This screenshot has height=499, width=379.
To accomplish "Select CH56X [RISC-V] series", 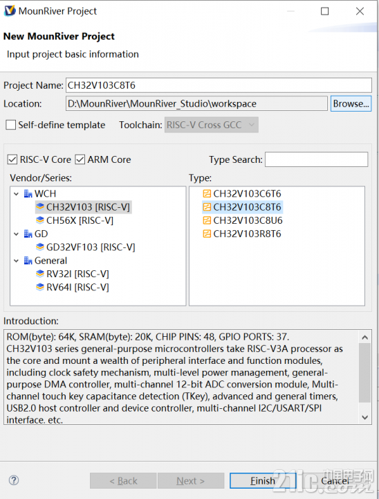I will (x=80, y=220).
